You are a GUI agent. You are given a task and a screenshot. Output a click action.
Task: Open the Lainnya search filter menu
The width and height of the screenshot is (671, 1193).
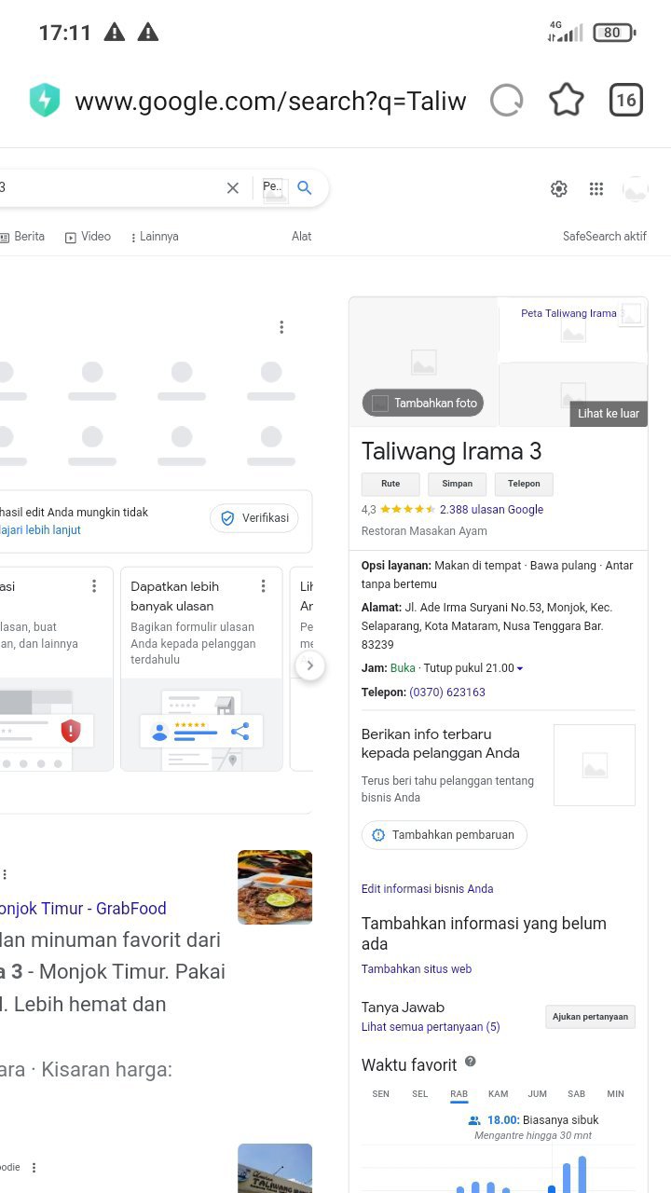coord(154,237)
